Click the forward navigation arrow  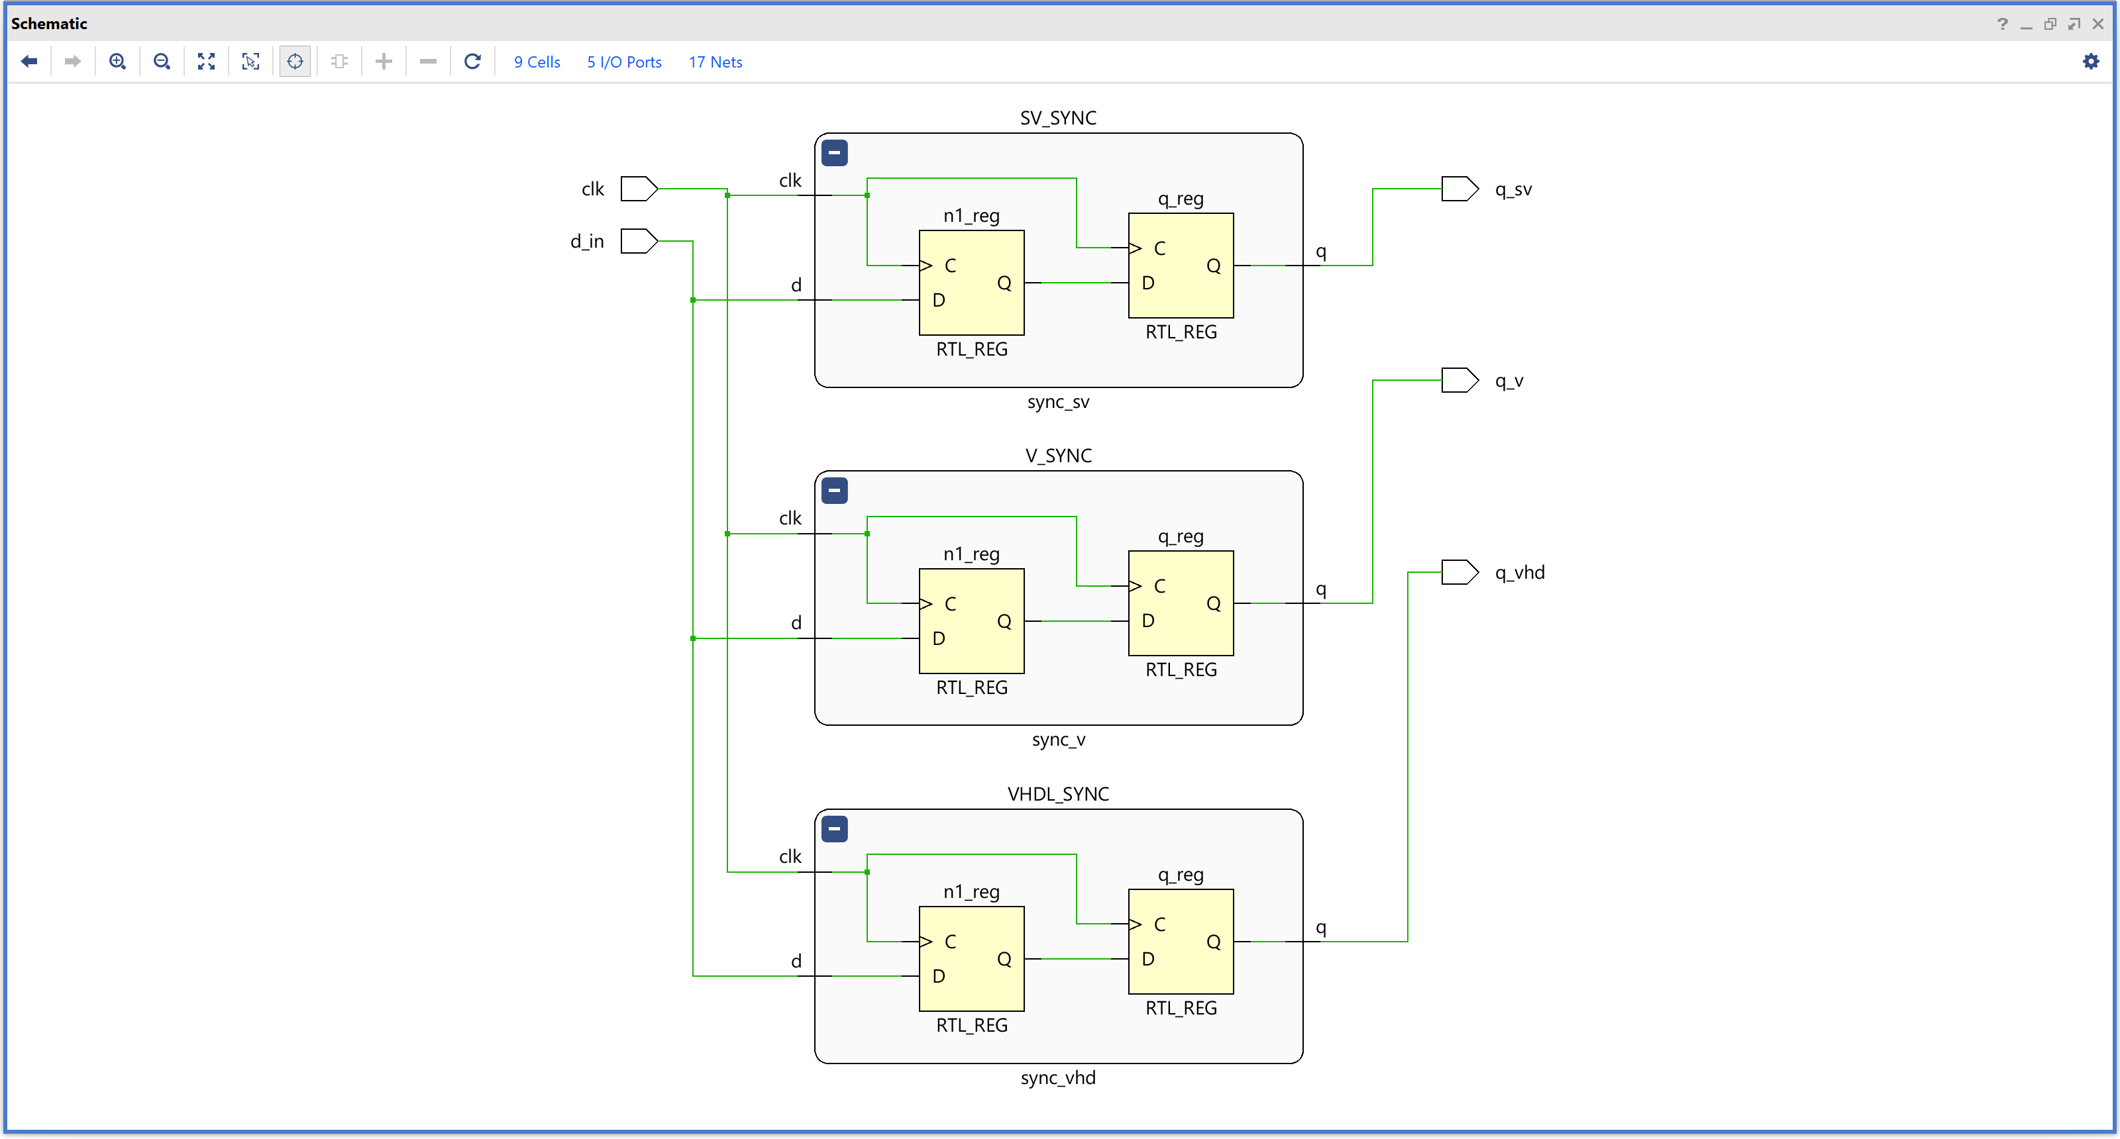coord(72,61)
